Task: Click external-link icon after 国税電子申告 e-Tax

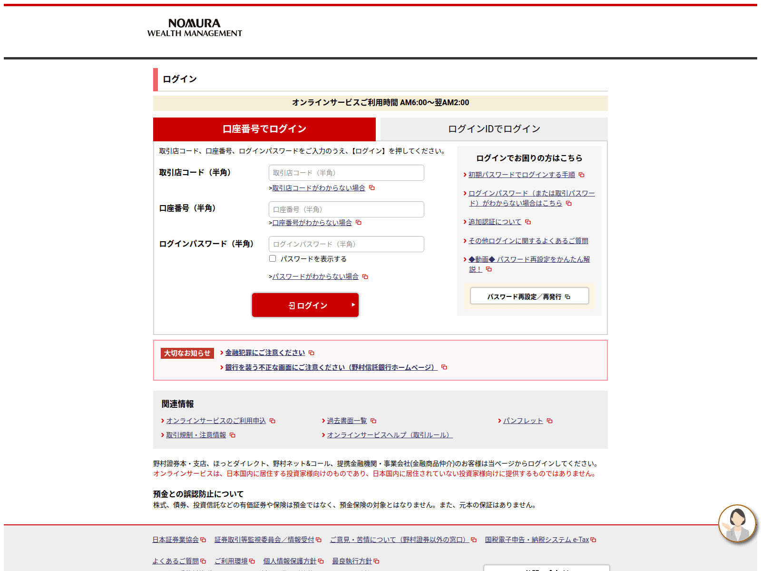Action: pyautogui.click(x=594, y=540)
